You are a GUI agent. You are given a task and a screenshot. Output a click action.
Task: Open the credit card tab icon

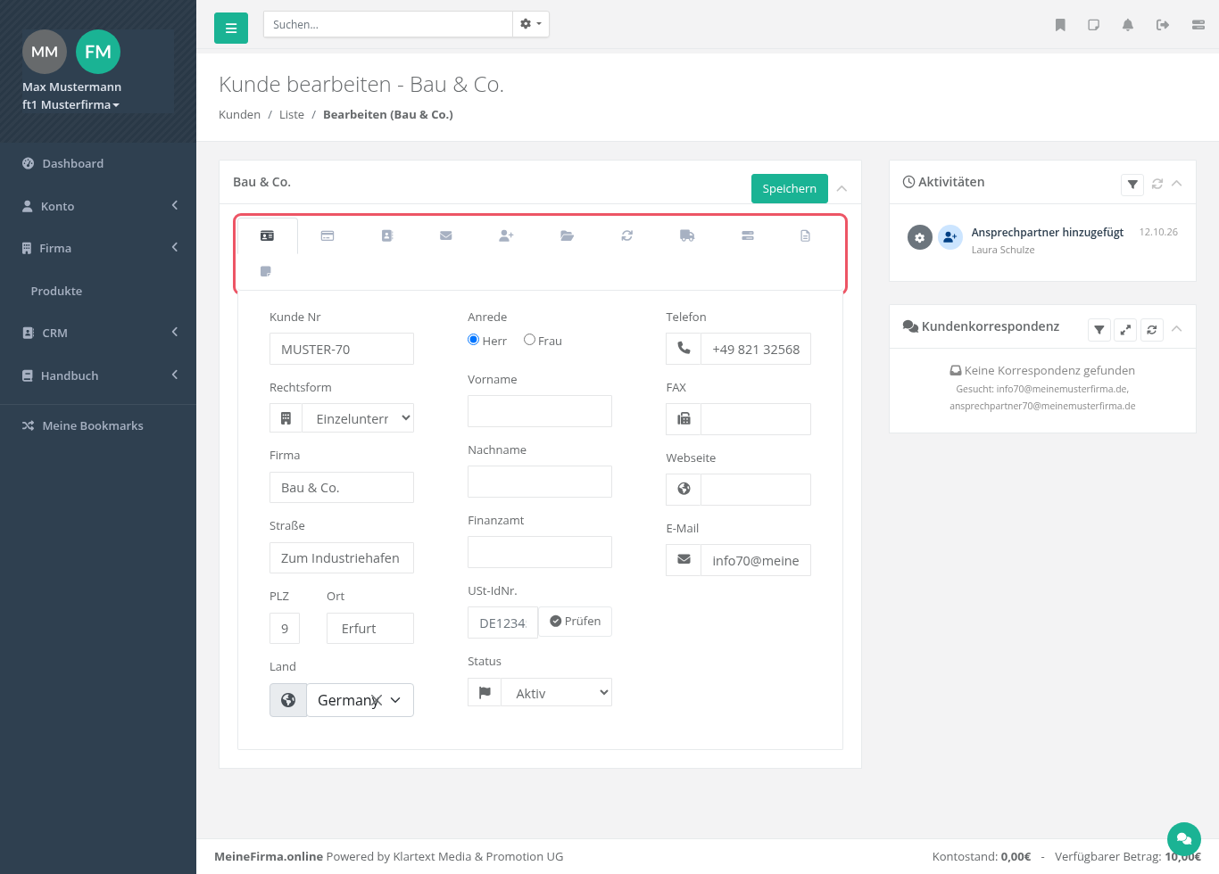[328, 236]
